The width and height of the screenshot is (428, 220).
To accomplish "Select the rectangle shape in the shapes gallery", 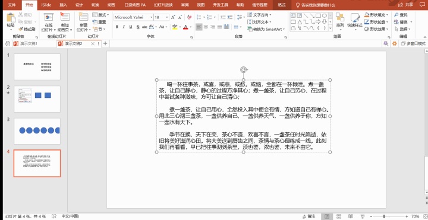I will tap(318, 15).
